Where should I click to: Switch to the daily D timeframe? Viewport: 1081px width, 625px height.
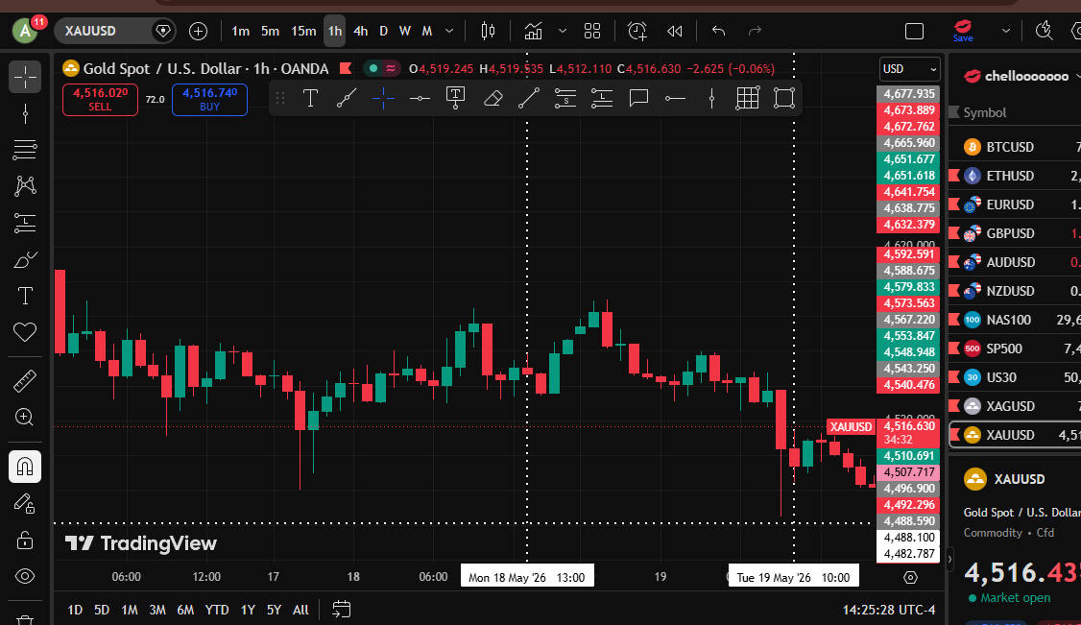point(384,31)
